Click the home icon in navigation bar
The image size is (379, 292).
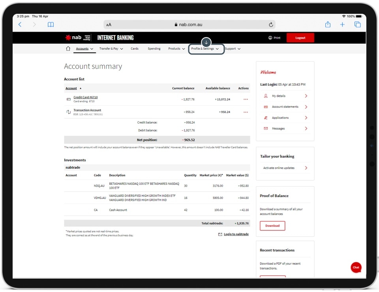(x=68, y=49)
